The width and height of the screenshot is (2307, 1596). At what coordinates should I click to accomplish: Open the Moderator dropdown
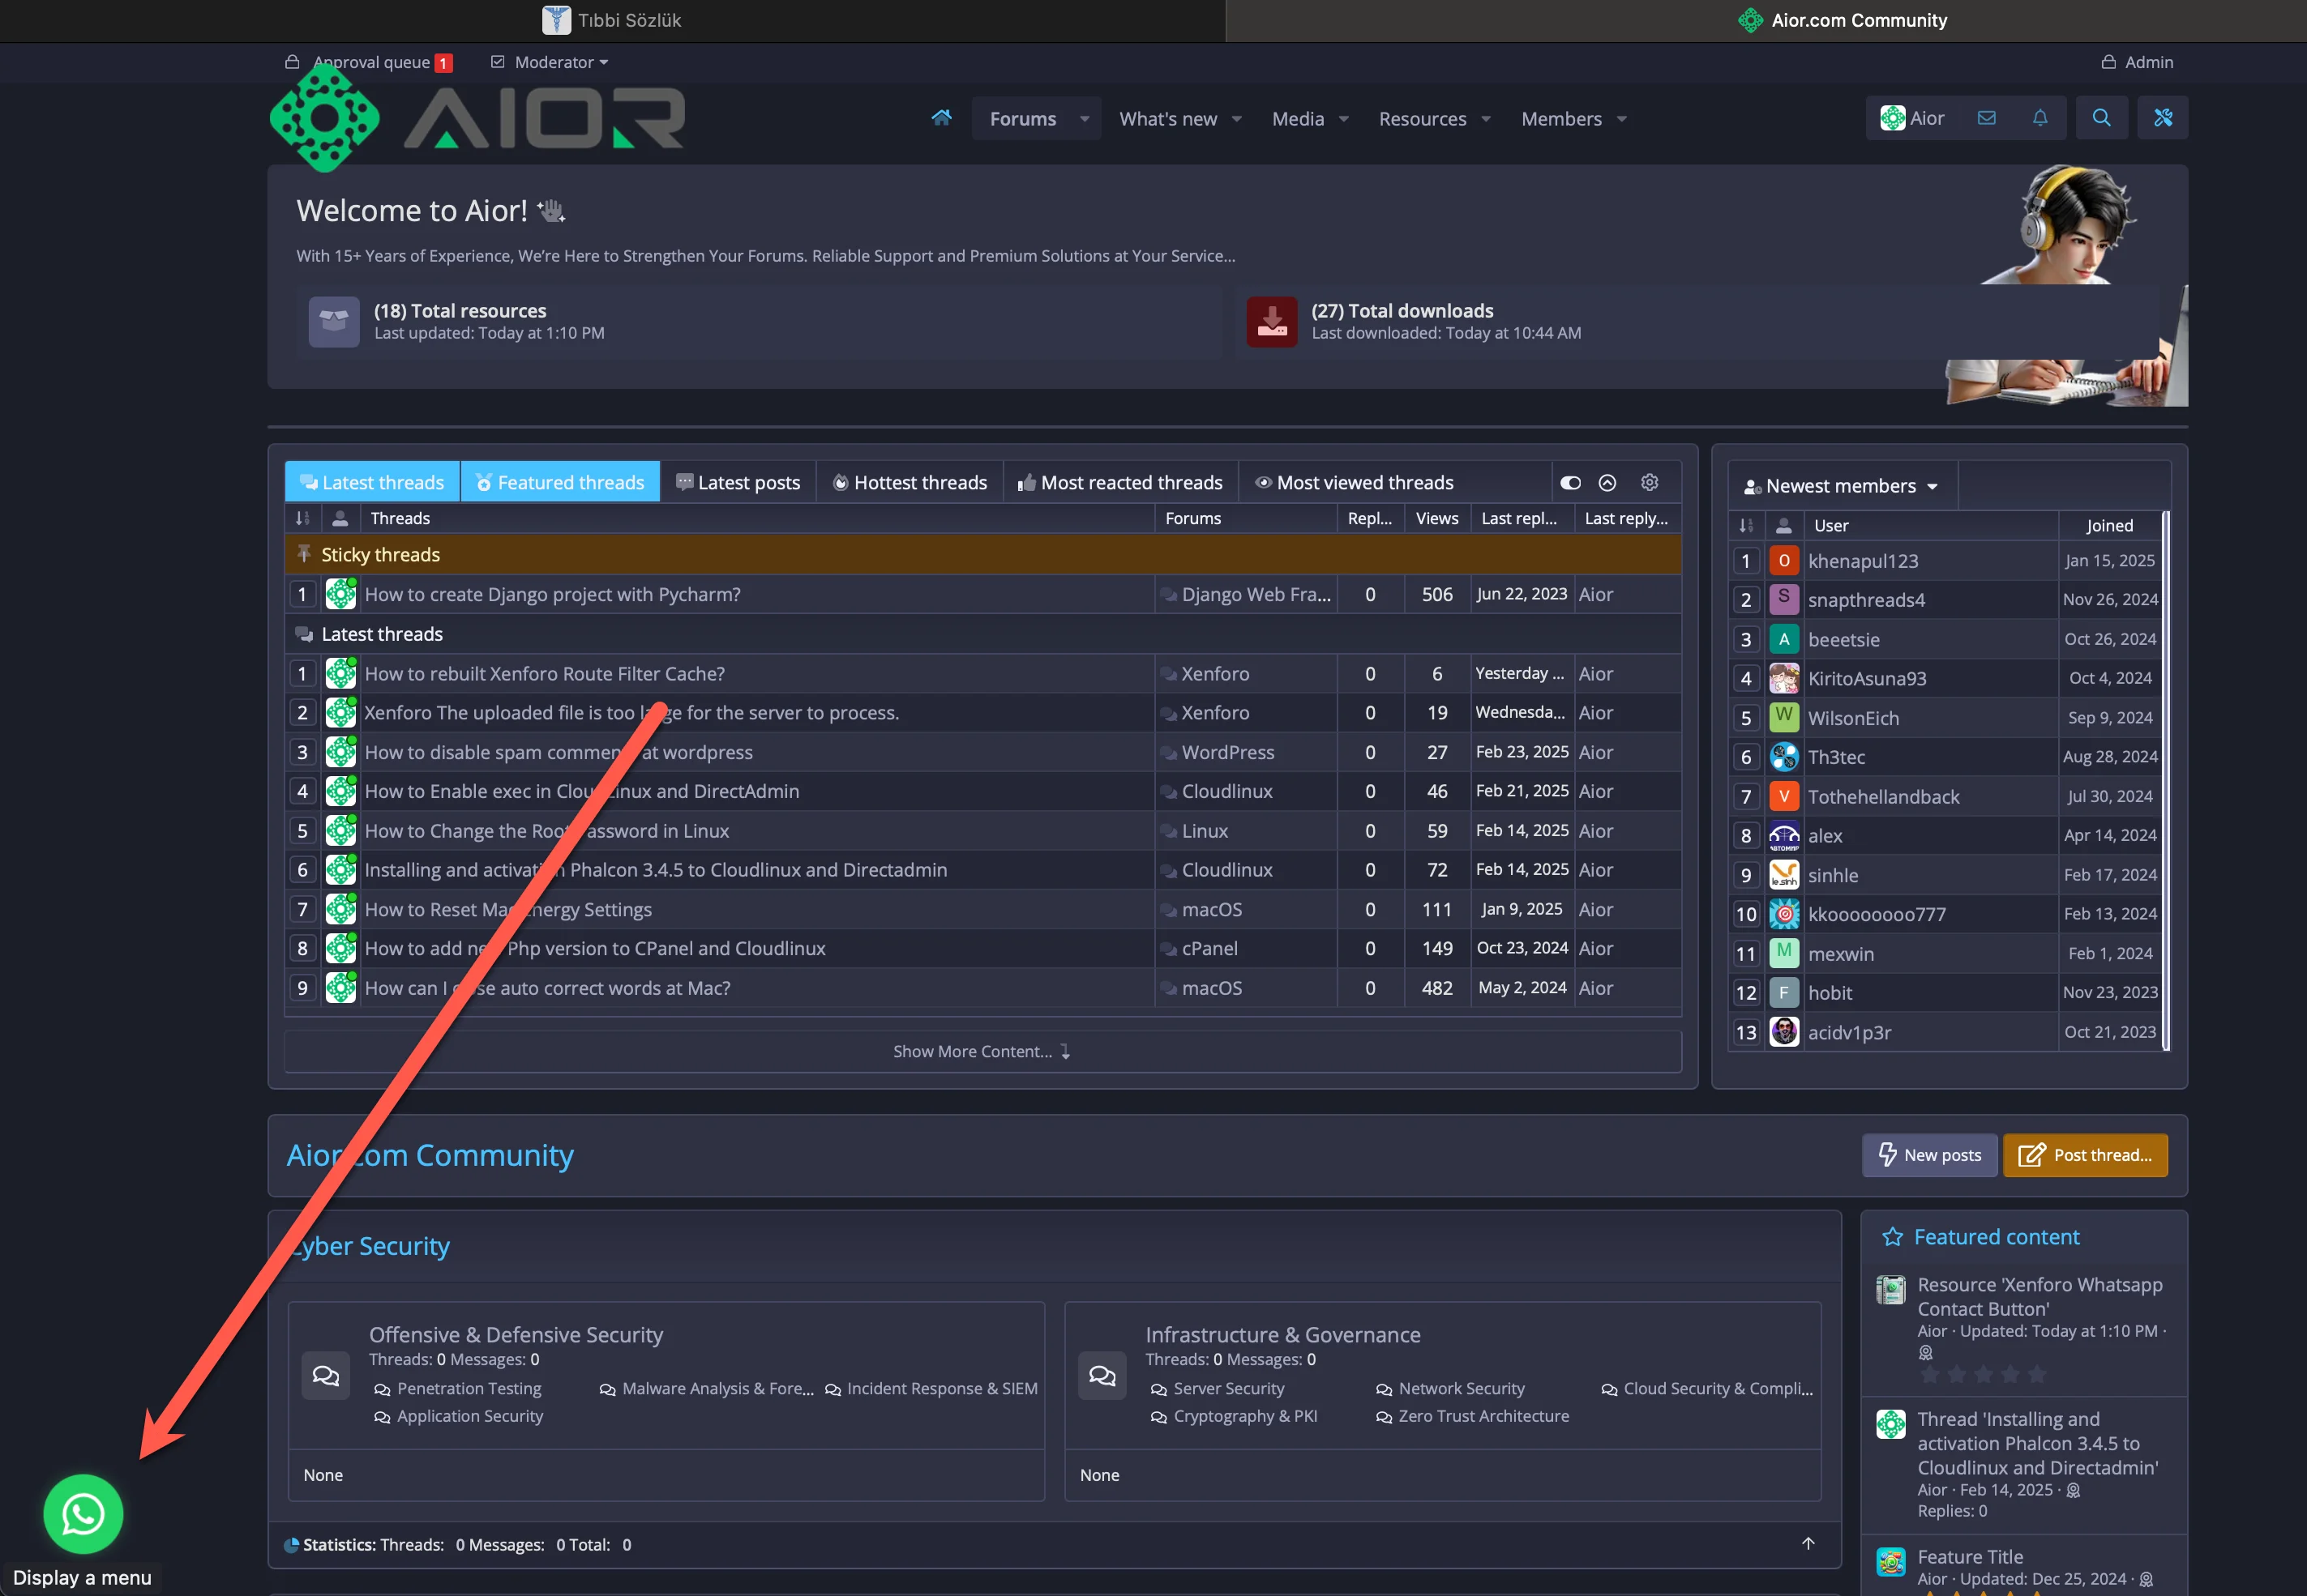pos(550,62)
